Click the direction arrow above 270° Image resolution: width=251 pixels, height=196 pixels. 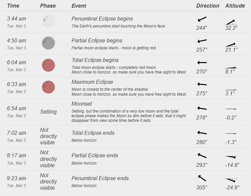[x=202, y=62]
